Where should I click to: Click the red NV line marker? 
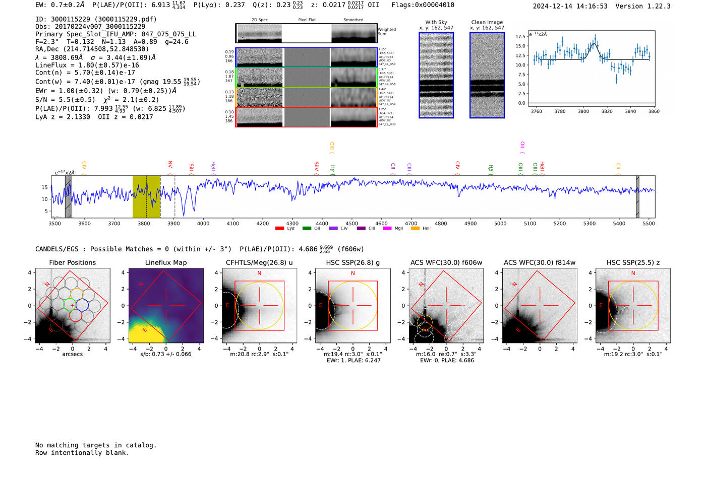170,168
